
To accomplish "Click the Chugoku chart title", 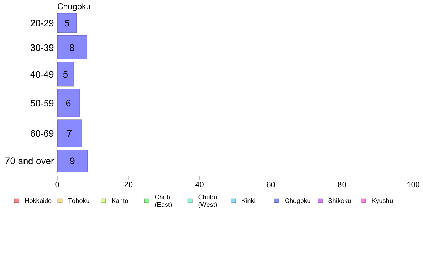I will [x=74, y=6].
